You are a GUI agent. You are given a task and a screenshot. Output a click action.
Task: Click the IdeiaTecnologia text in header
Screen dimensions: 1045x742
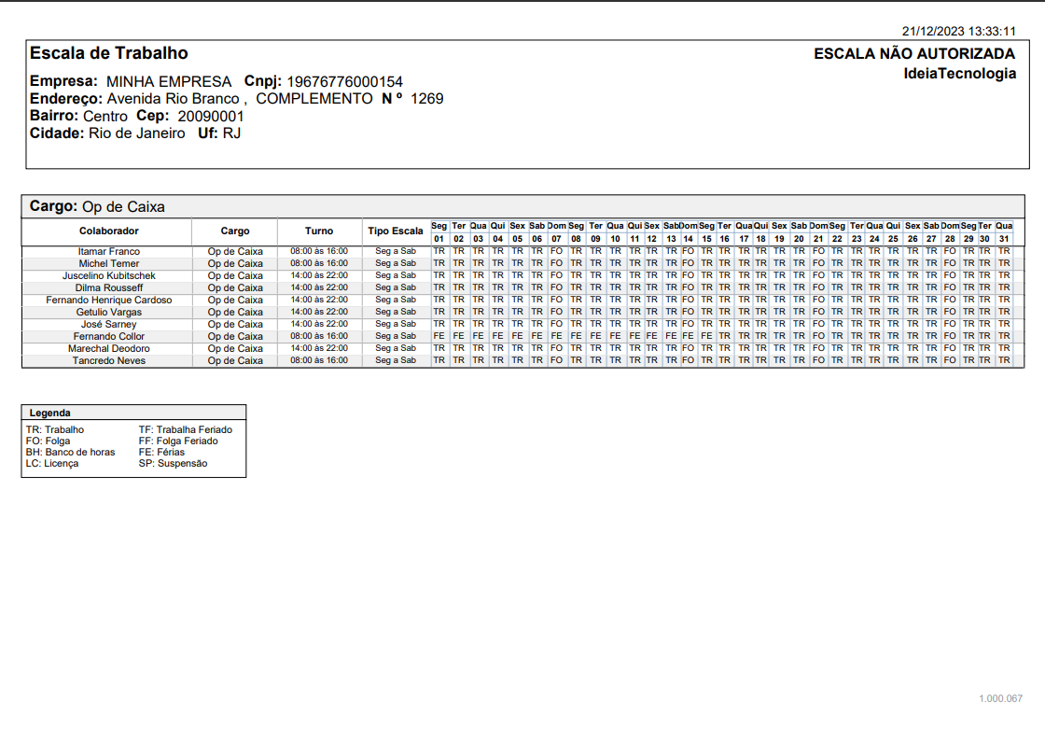coord(960,74)
